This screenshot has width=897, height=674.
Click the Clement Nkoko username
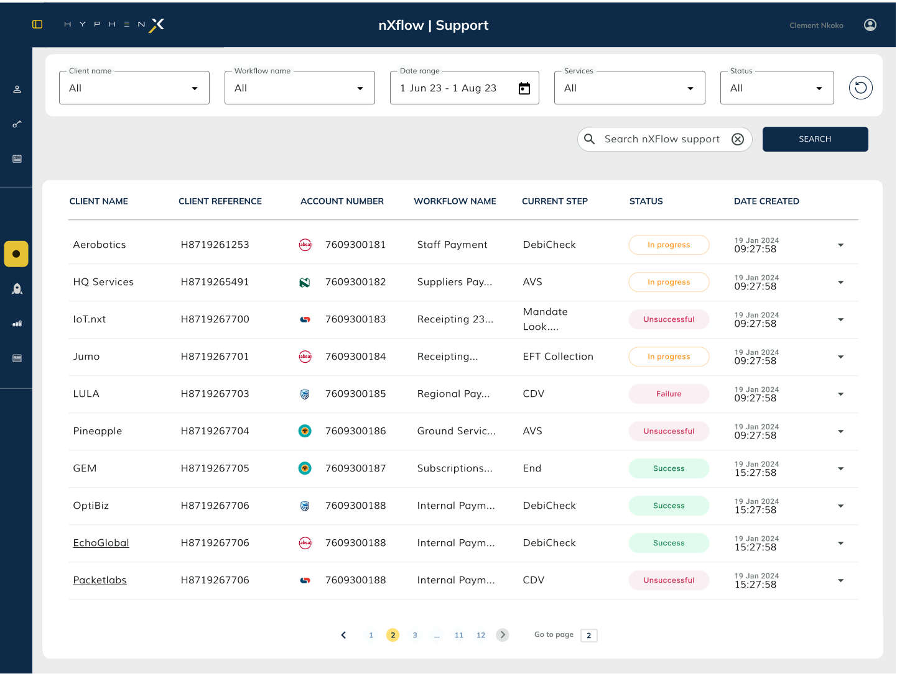pyautogui.click(x=816, y=25)
